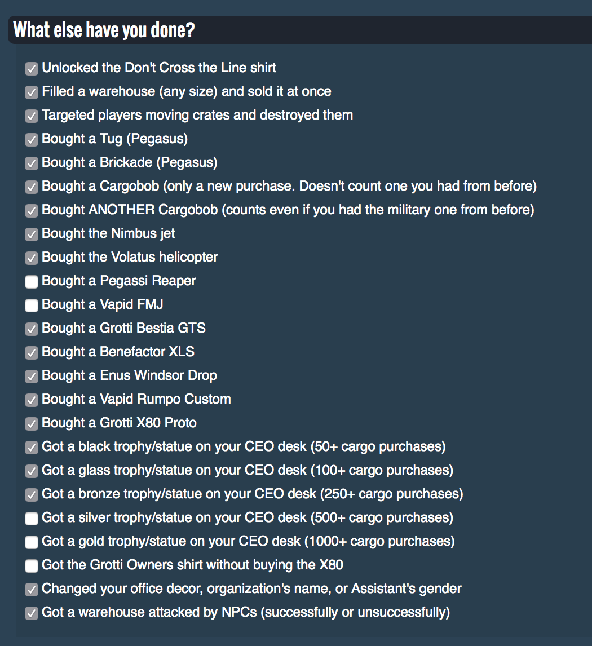The height and width of the screenshot is (646, 592).
Task: Uncheck Targeted players moving crates item
Action: click(31, 116)
